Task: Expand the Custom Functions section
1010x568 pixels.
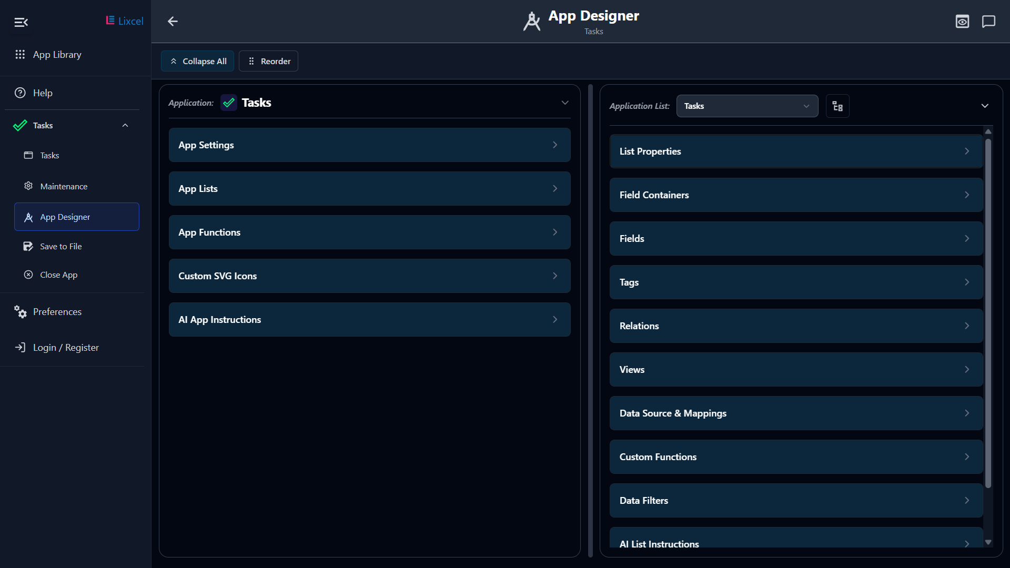Action: (796, 457)
